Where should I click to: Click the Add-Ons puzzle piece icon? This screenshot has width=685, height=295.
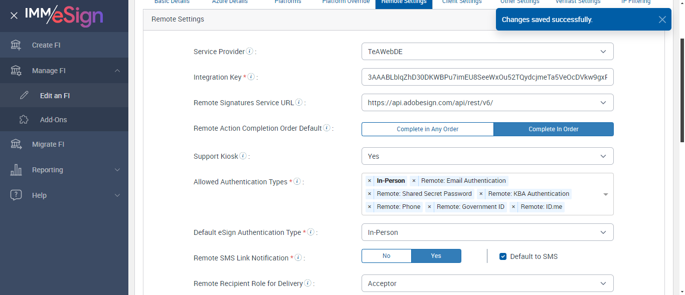point(24,120)
